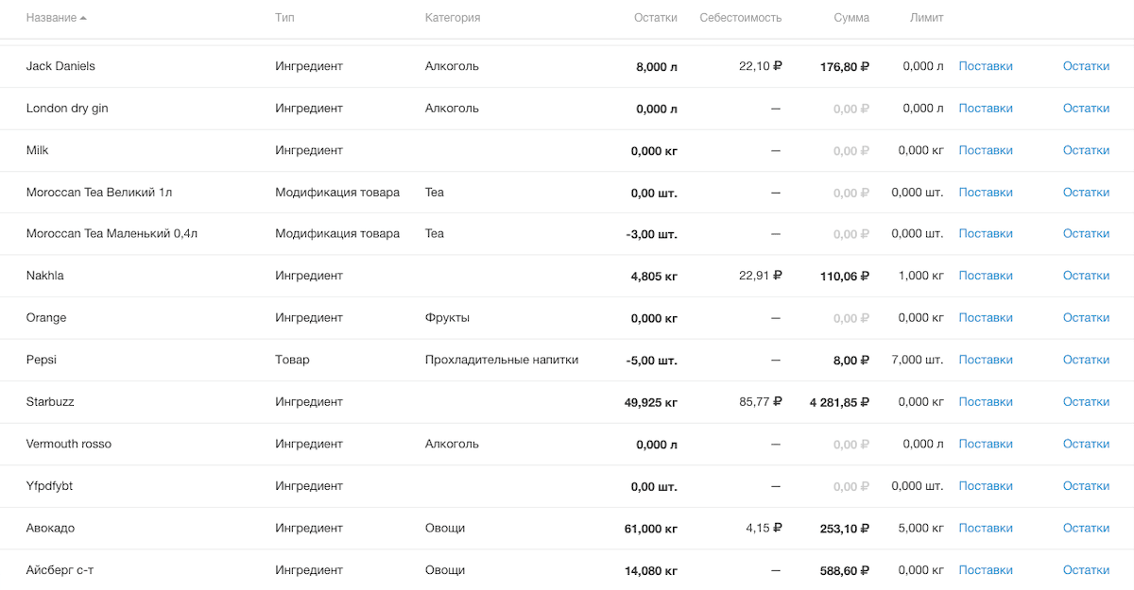Click the Себестоимость column header

(740, 18)
